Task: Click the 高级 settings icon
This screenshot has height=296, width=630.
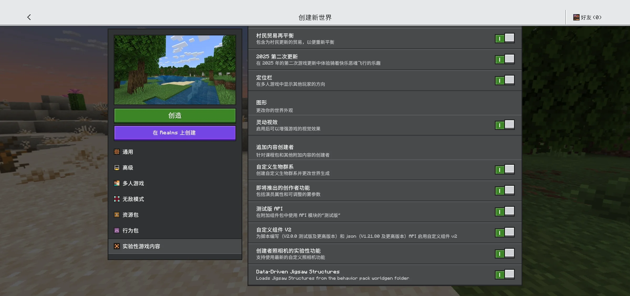Action: [117, 167]
